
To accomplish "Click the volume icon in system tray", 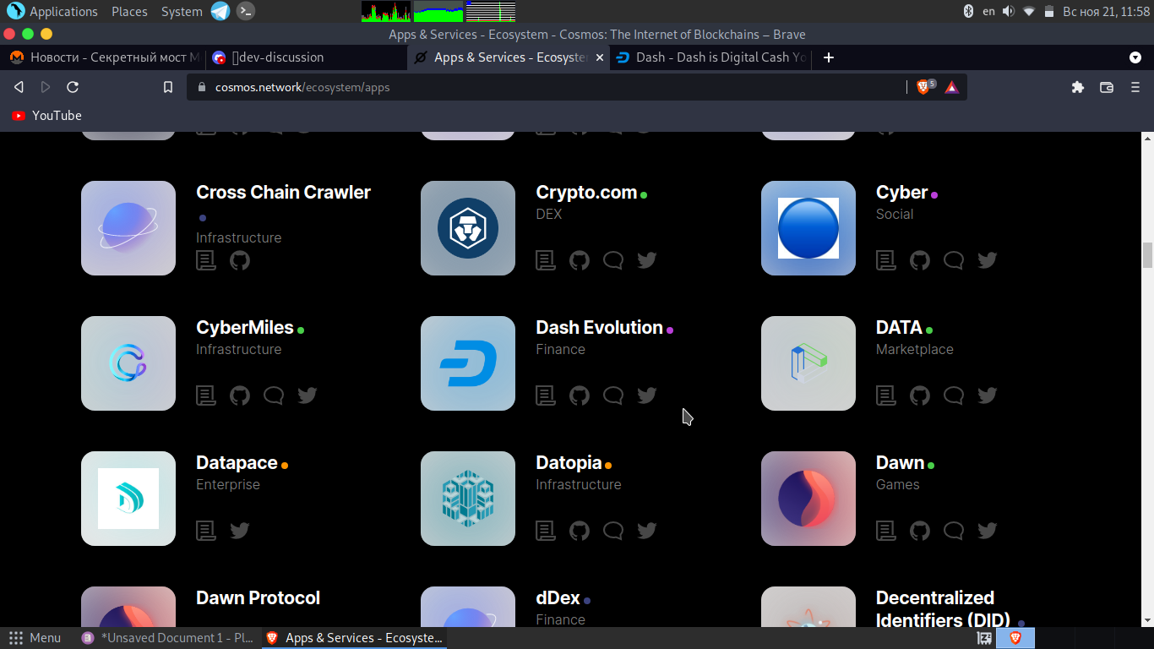I will pyautogui.click(x=1009, y=11).
